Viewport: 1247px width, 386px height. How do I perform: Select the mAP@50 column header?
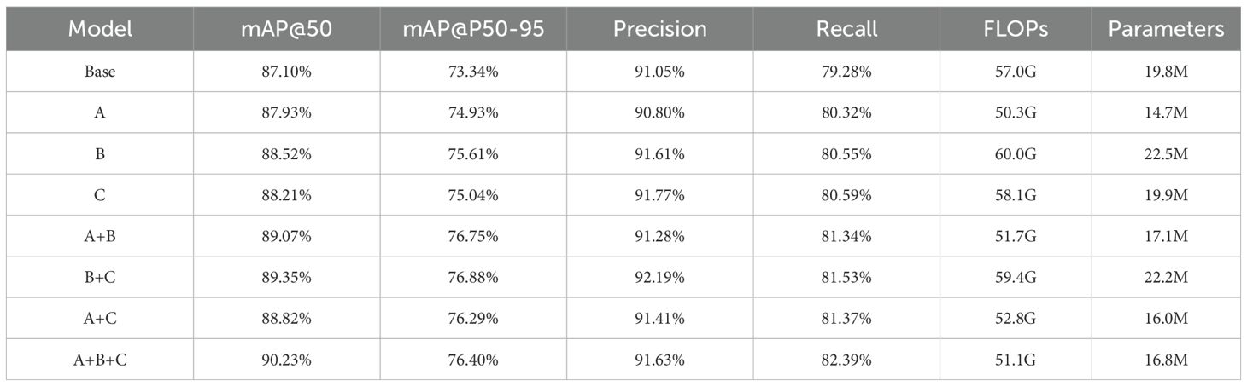(286, 29)
